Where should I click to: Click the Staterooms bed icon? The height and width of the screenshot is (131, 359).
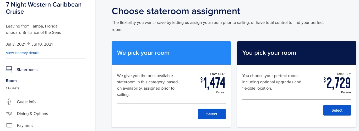(9, 70)
